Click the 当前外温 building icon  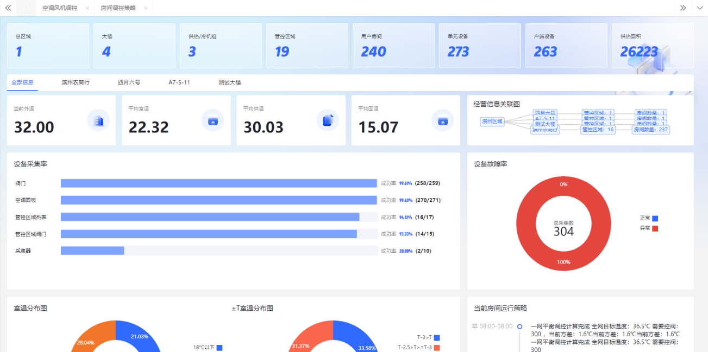point(98,120)
